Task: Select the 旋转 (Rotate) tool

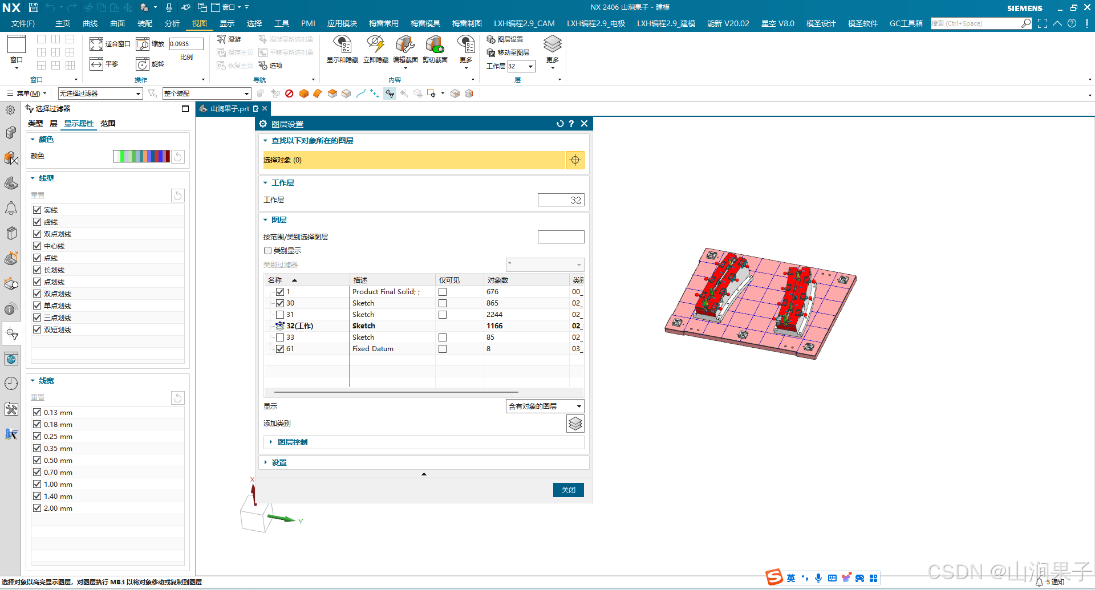Action: tap(151, 64)
